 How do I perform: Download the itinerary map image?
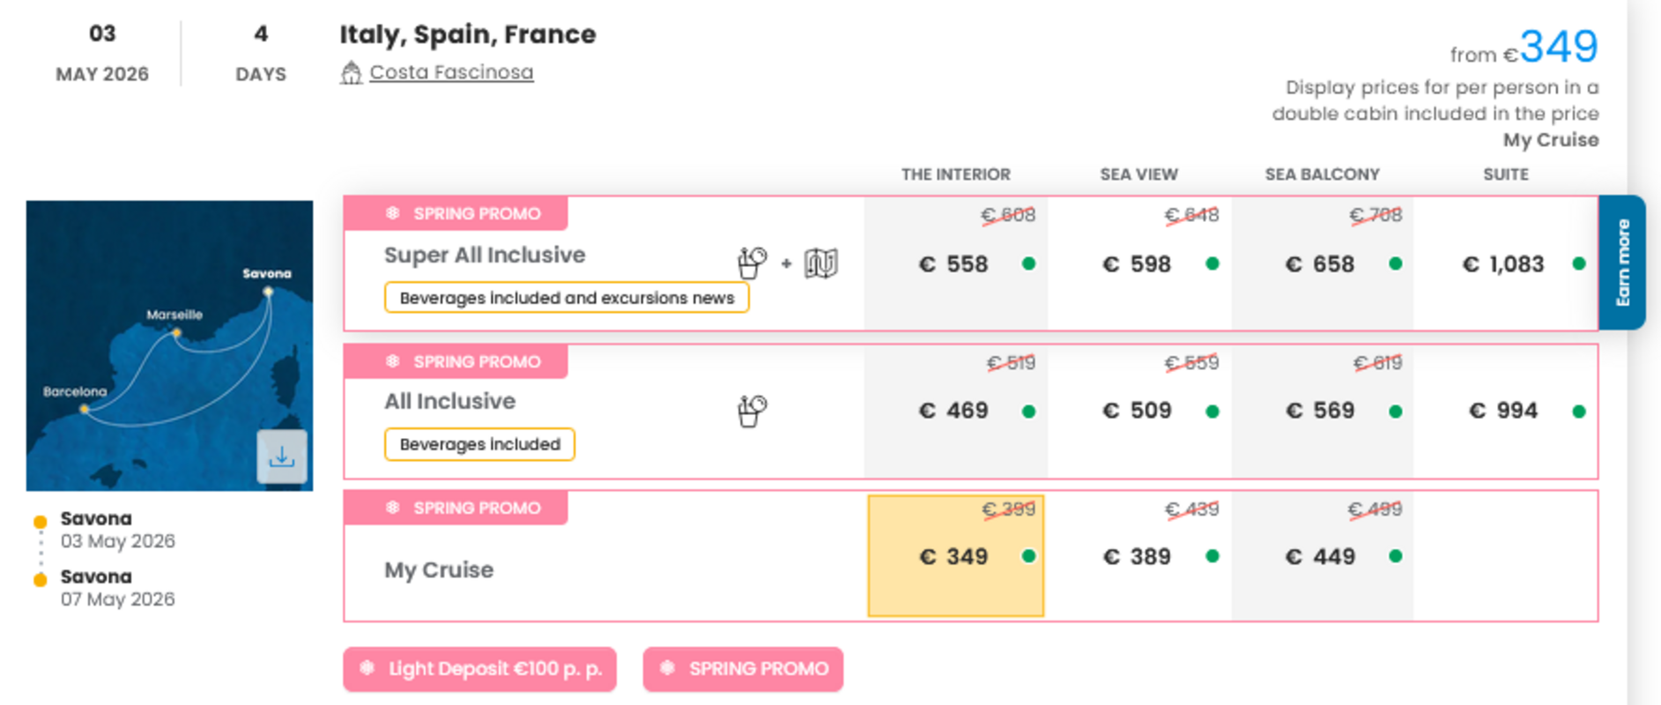pos(281,456)
